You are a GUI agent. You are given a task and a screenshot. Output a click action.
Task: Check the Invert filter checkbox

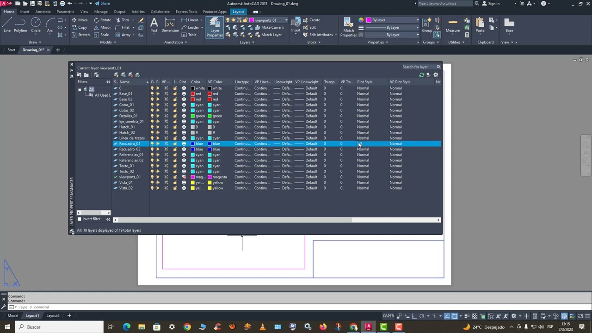click(x=80, y=219)
